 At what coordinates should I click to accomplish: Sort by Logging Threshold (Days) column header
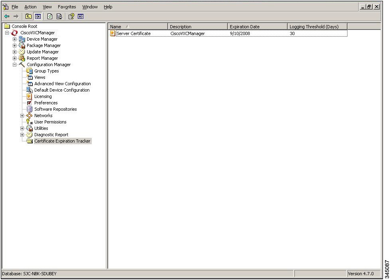coord(317,26)
